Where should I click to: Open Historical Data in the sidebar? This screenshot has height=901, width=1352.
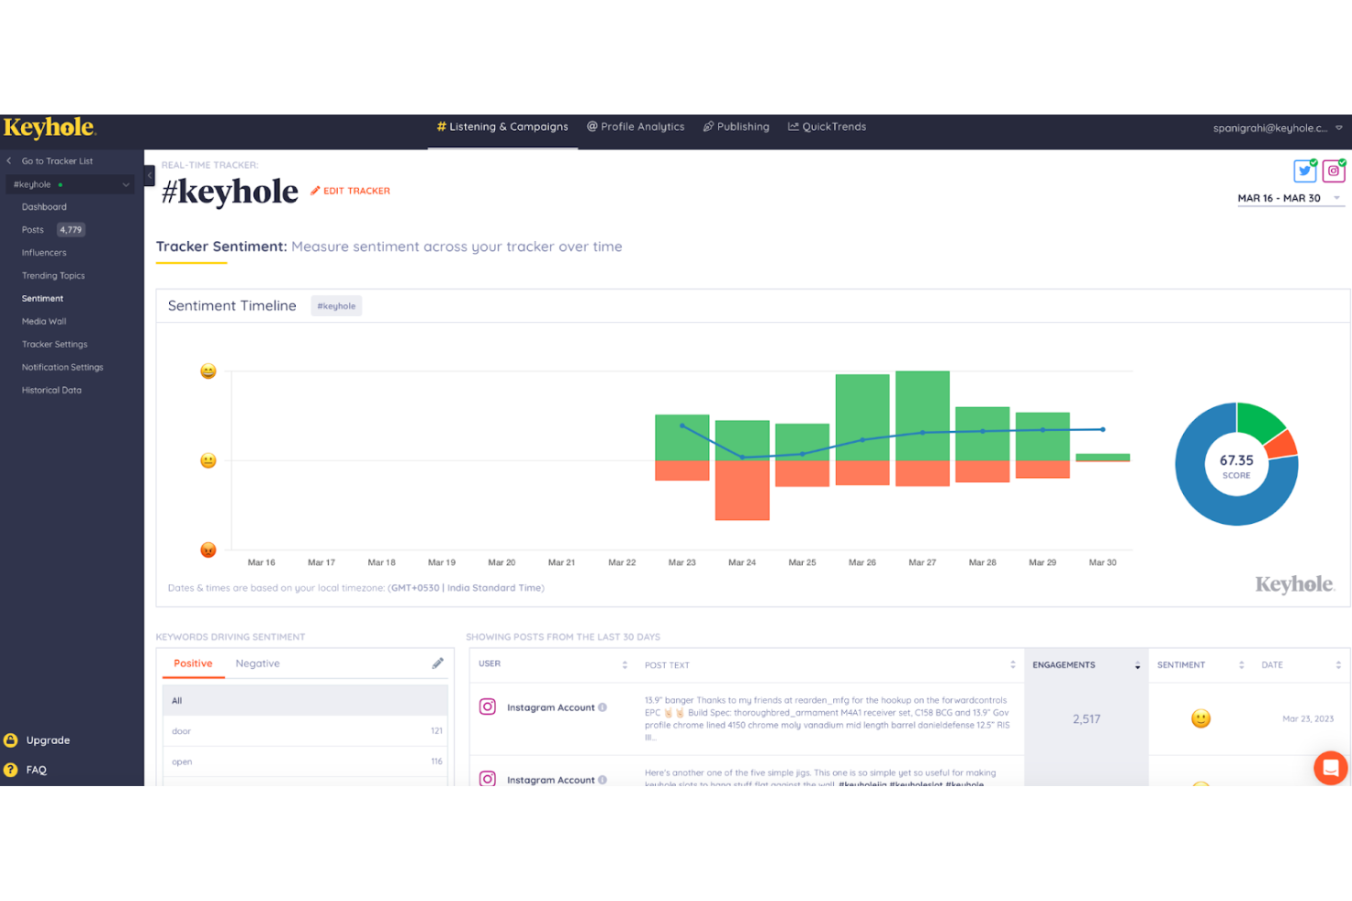click(x=51, y=390)
